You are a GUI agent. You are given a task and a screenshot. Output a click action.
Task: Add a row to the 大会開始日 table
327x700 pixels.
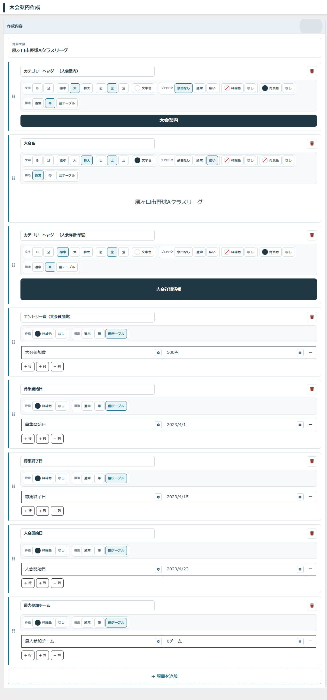click(28, 583)
